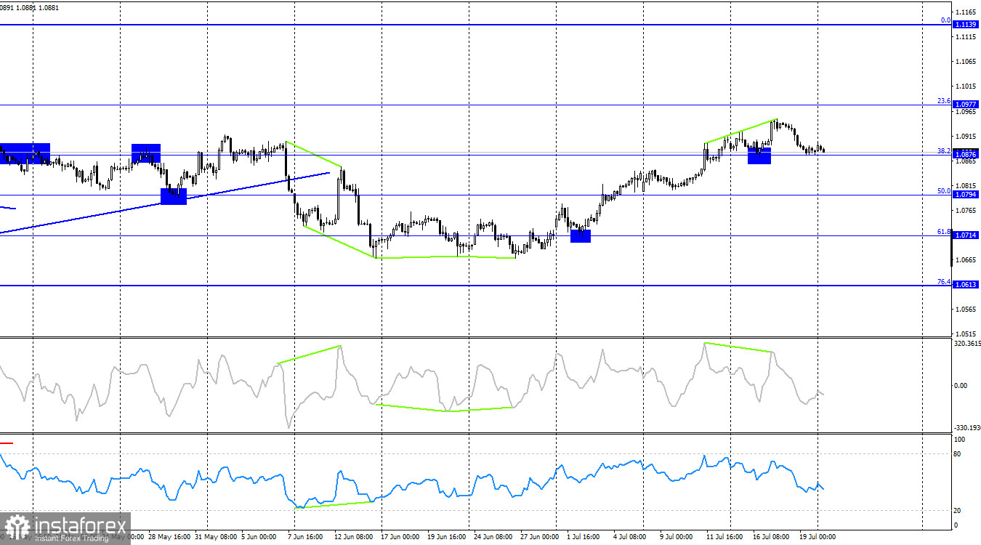Click the 7 Jun 16:00 date label
Viewport: 981px width, 545px height.
[305, 537]
